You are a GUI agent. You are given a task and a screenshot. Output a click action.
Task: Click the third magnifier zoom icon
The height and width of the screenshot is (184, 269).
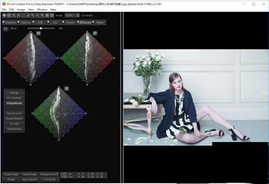point(42,15)
